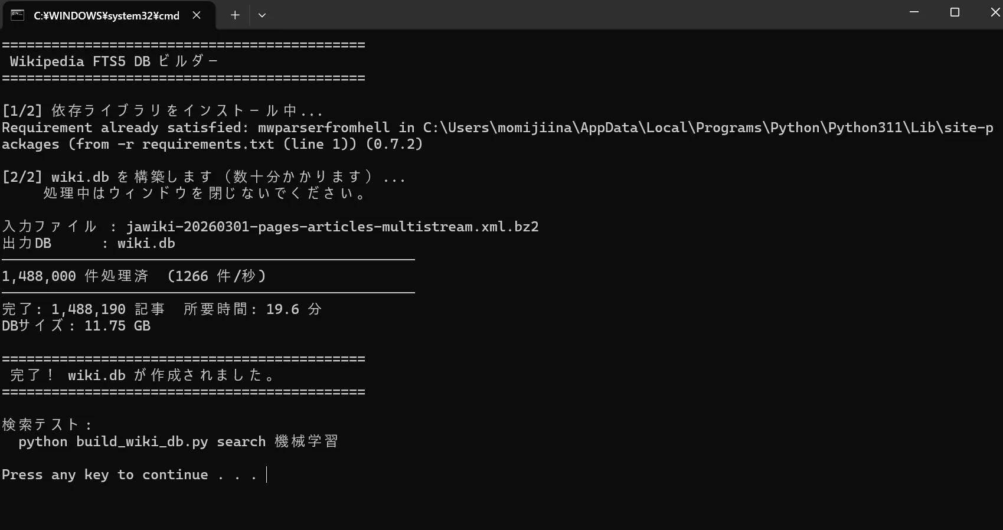This screenshot has width=1003, height=530.
Task: Select the C:\WINDOWS\system32\cmd tab title
Action: (106, 16)
